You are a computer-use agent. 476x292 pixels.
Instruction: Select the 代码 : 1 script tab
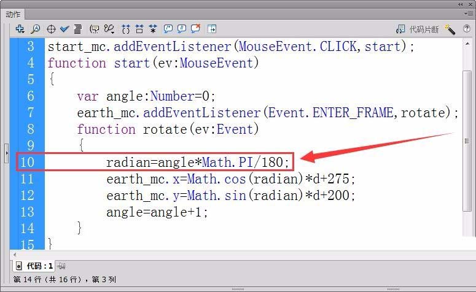point(34,266)
